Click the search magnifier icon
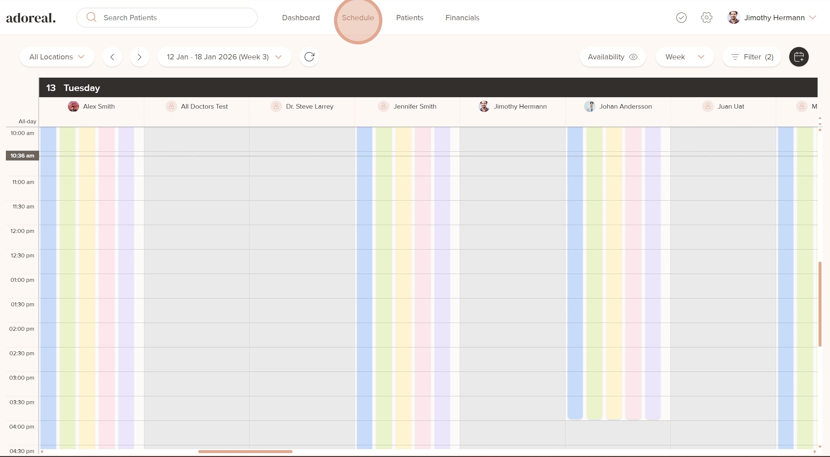 91,17
